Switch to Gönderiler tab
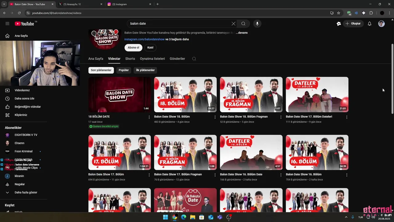Screen dimensions: 394x222 (x=177, y=59)
